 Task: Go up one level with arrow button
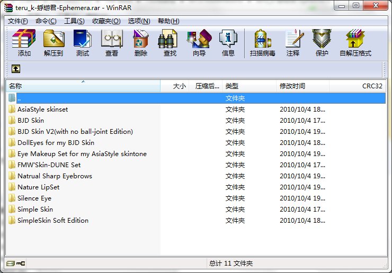click(16, 69)
